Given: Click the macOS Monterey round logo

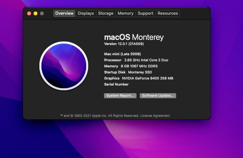Looking at the screenshot, I should [64, 66].
